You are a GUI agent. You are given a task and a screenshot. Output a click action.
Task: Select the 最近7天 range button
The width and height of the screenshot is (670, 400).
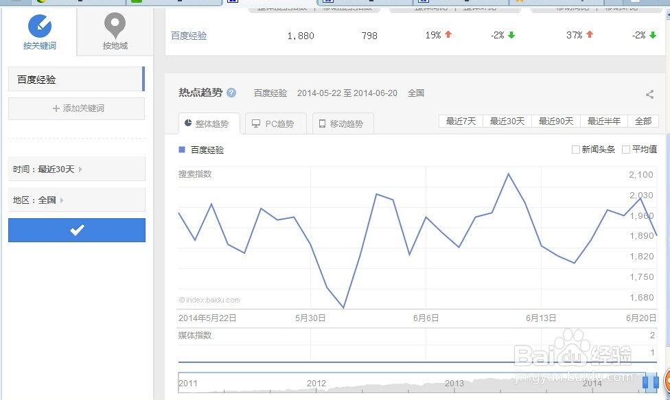click(x=461, y=121)
